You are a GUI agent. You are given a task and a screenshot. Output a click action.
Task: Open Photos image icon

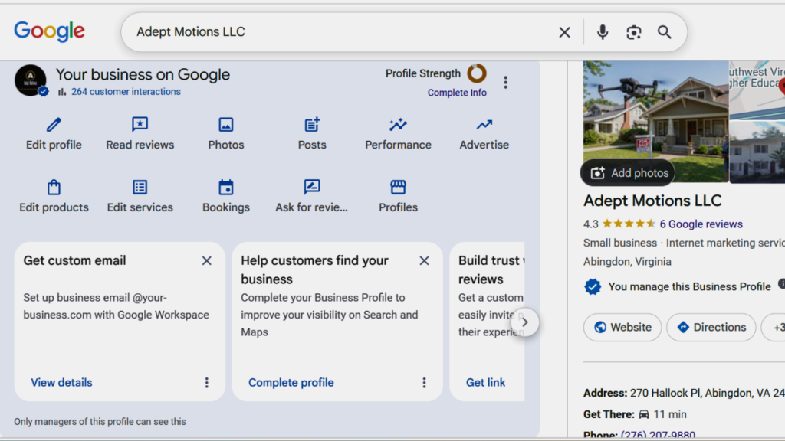[x=226, y=124]
